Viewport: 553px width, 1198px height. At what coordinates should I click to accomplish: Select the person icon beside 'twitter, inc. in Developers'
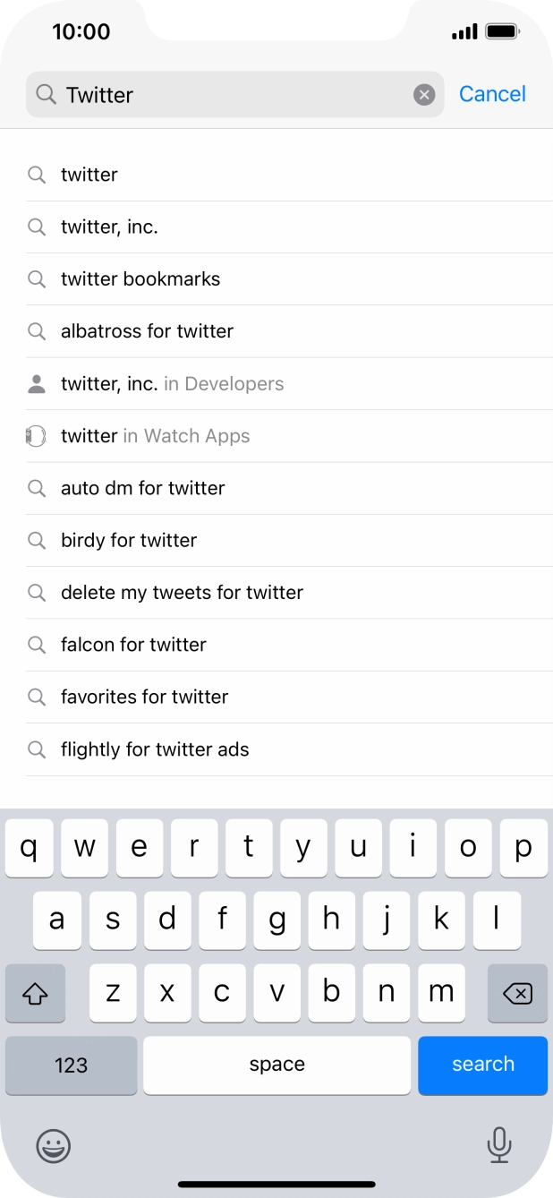37,383
